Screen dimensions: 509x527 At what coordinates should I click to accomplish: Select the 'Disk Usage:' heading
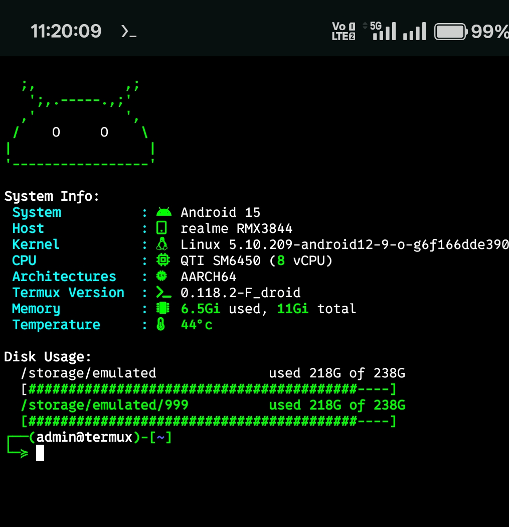[48, 357]
